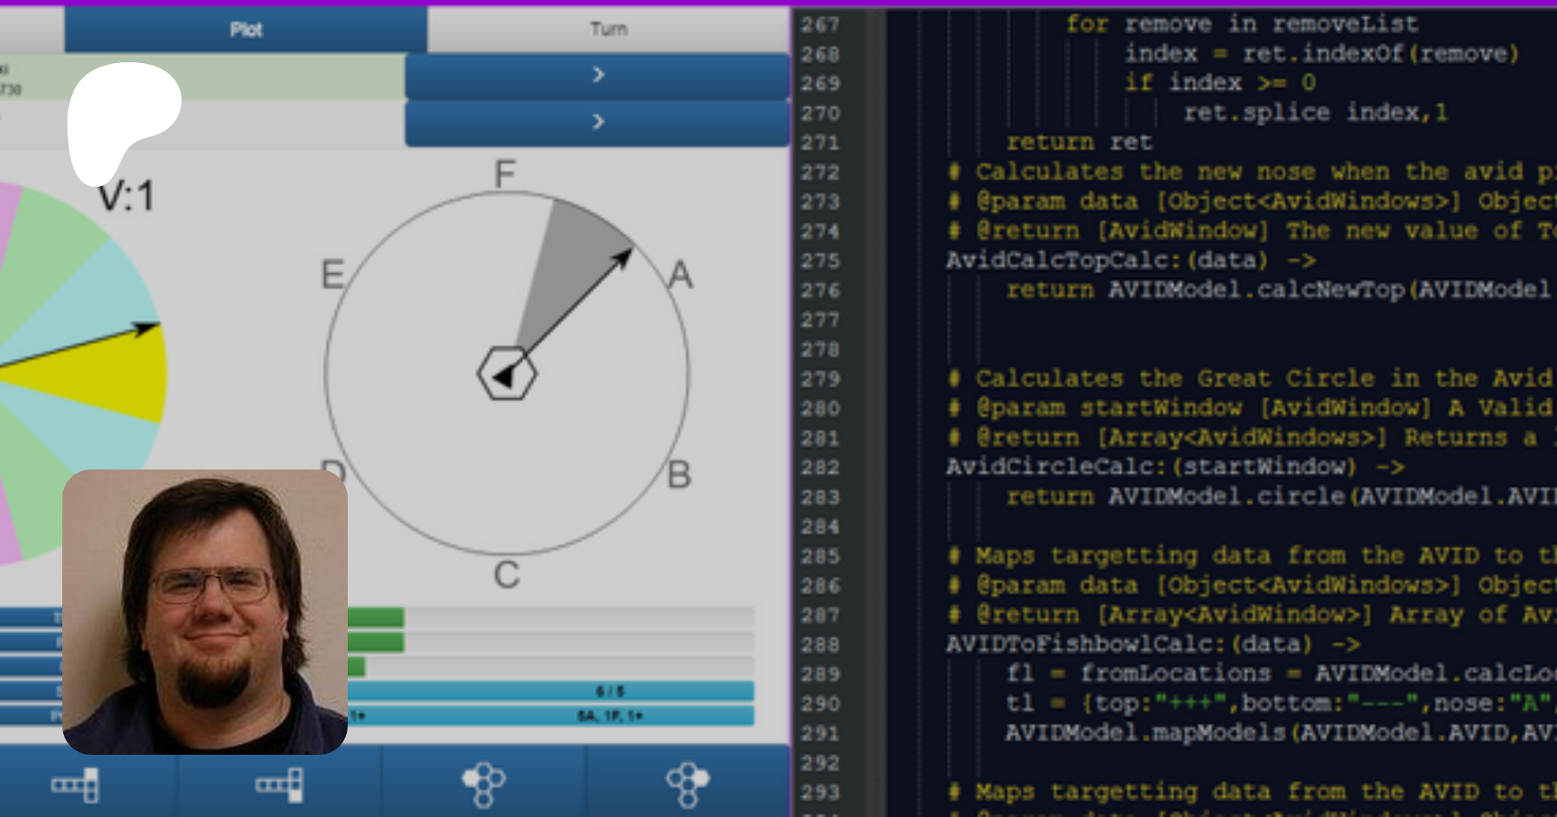Click line number 282 in the code gutter
The width and height of the screenshot is (1557, 817).
coord(820,468)
